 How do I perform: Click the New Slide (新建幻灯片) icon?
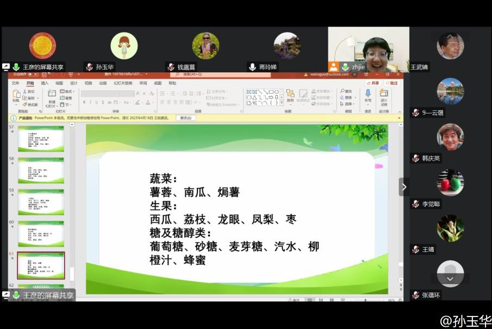[51, 94]
